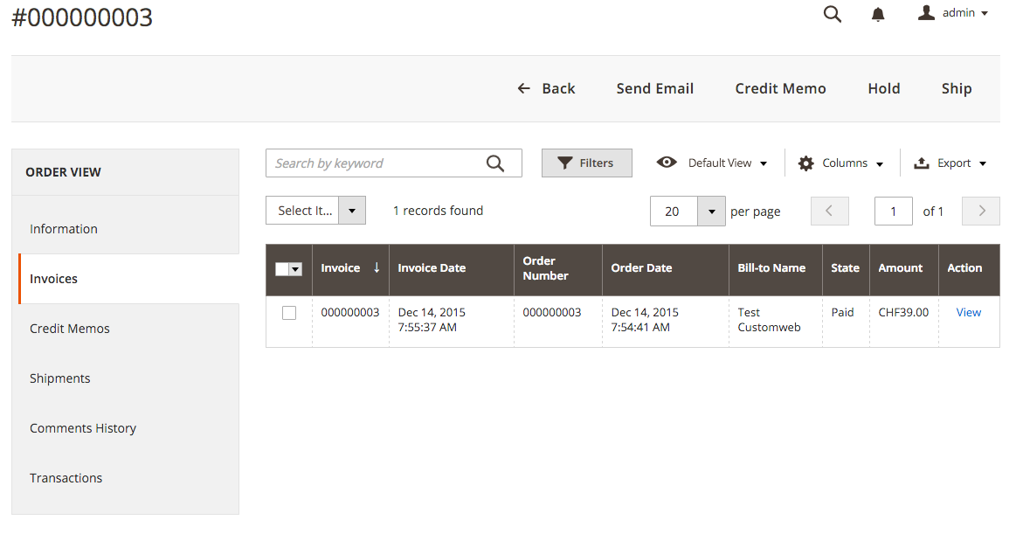Image resolution: width=1023 pixels, height=534 pixels.
Task: Switch to the Credit Memos tab
Action: [70, 329]
